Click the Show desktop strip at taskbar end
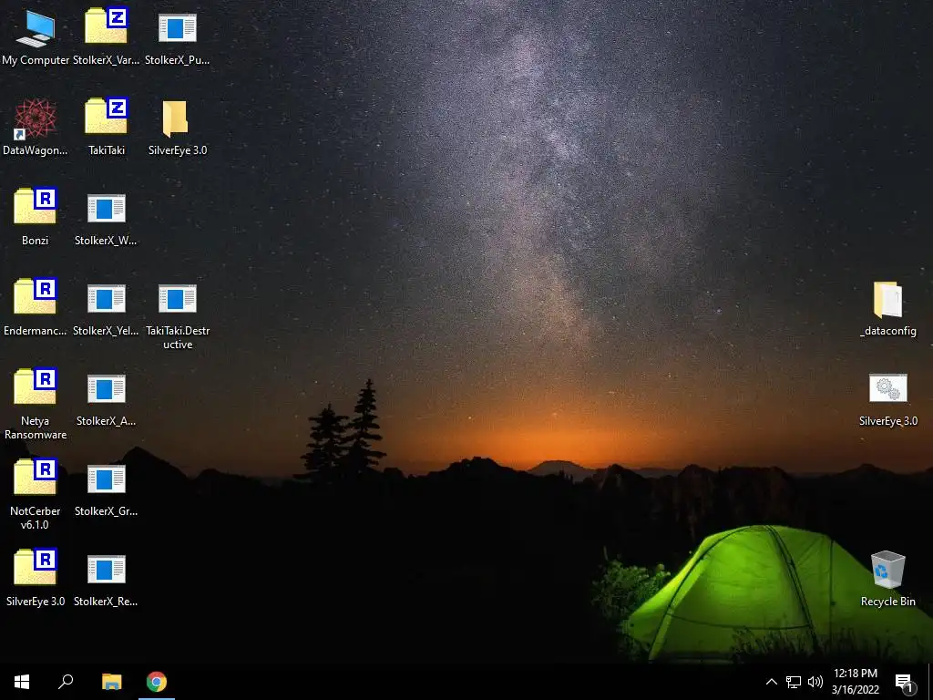Viewport: 933px width, 700px height. point(930,682)
